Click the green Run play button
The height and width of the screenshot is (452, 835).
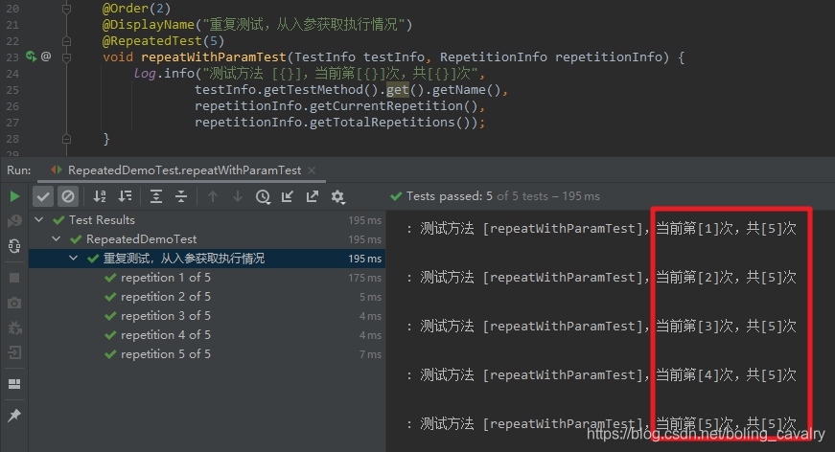point(14,196)
